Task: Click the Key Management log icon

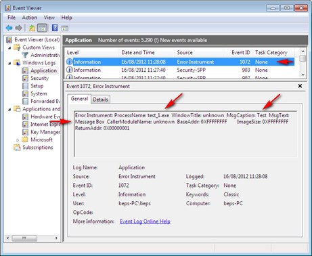Action: pyautogui.click(x=25, y=132)
